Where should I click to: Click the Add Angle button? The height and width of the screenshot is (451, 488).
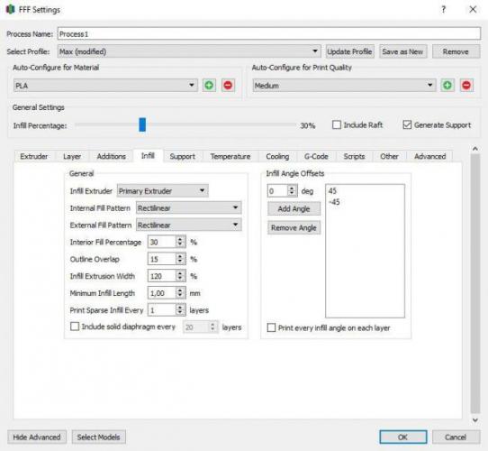294,208
